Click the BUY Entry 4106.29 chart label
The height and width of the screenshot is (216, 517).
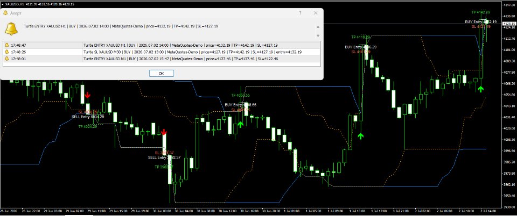coord(361,47)
